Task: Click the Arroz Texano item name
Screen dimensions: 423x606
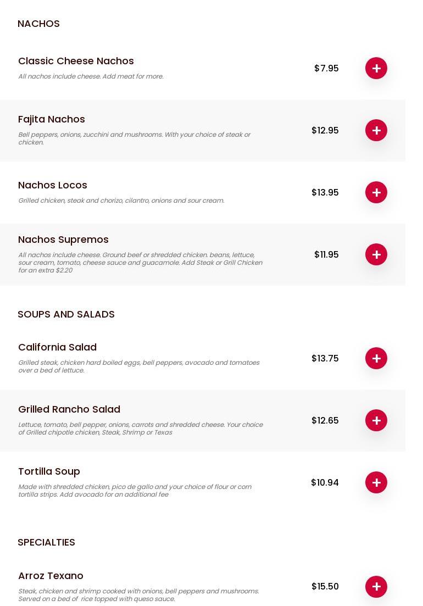Action: [x=51, y=576]
